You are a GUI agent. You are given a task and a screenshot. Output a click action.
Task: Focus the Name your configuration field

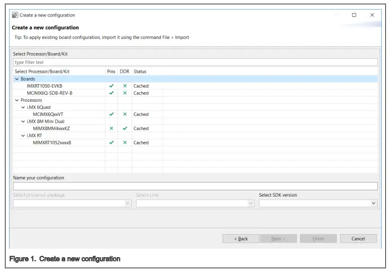tap(195, 186)
